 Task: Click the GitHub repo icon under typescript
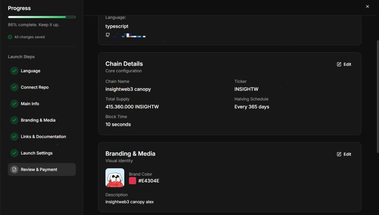tap(108, 35)
